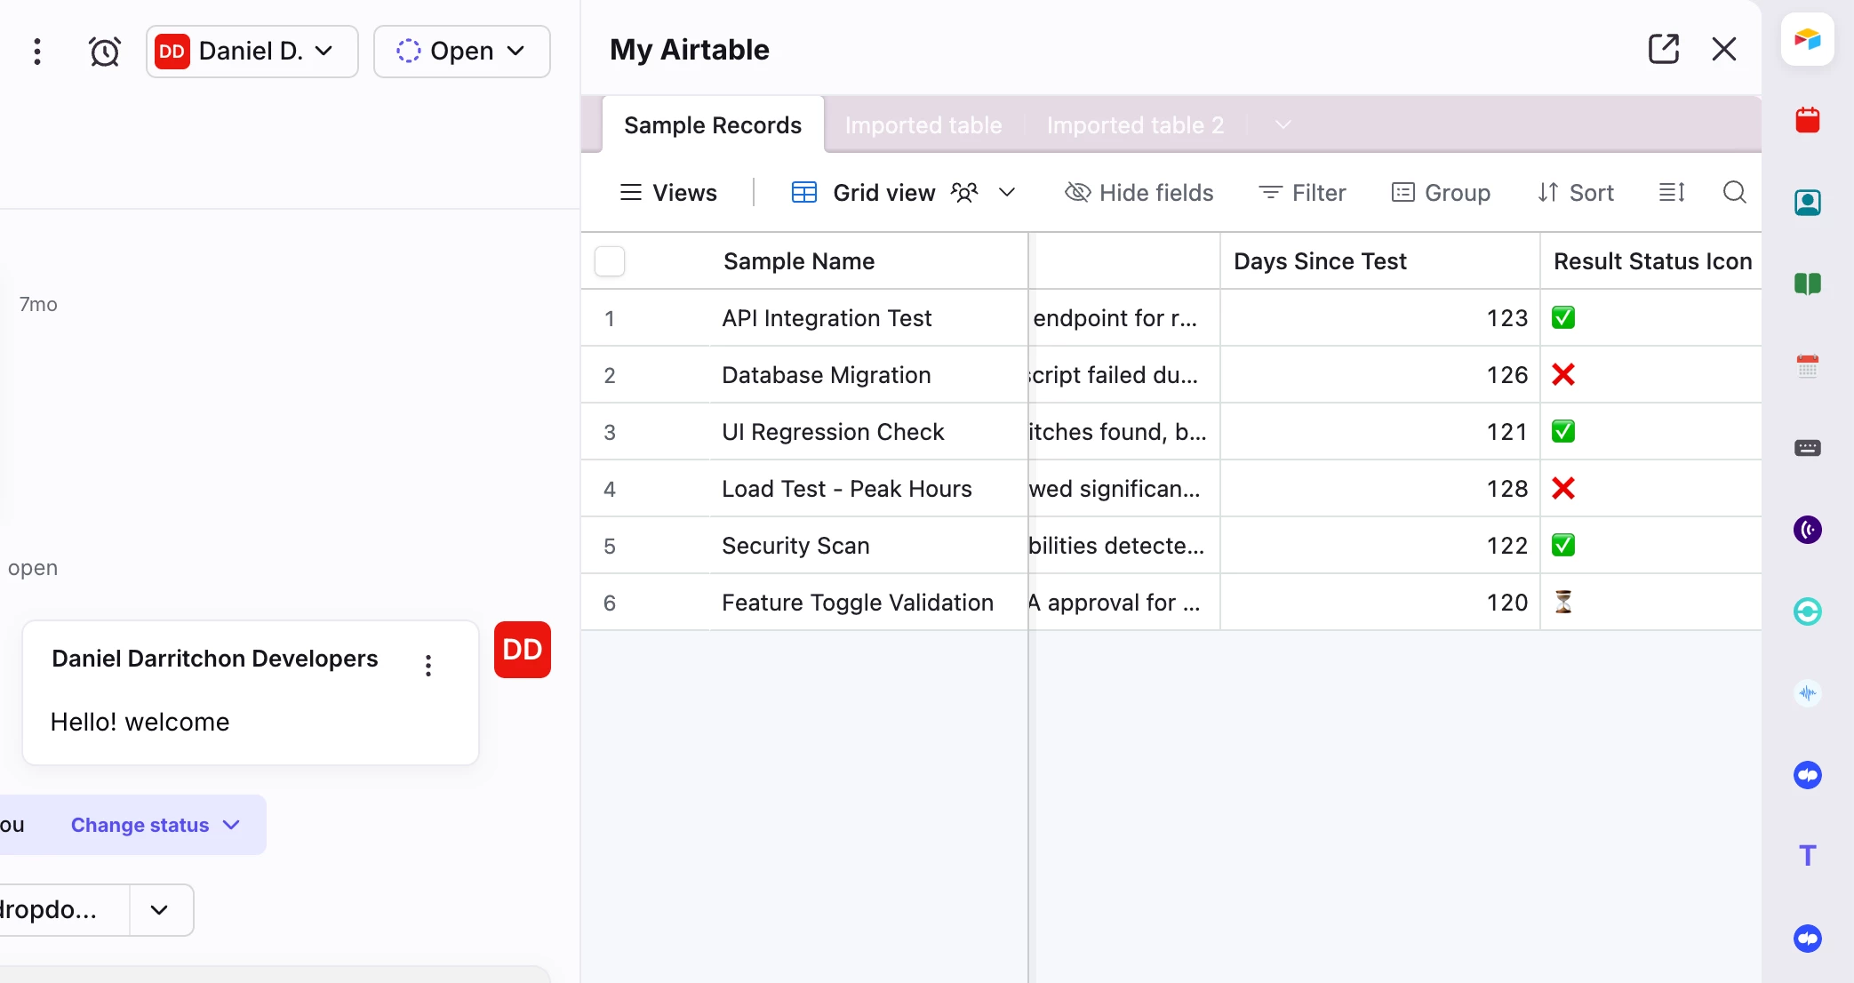Click the Sort button
This screenshot has width=1854, height=983.
tap(1576, 193)
